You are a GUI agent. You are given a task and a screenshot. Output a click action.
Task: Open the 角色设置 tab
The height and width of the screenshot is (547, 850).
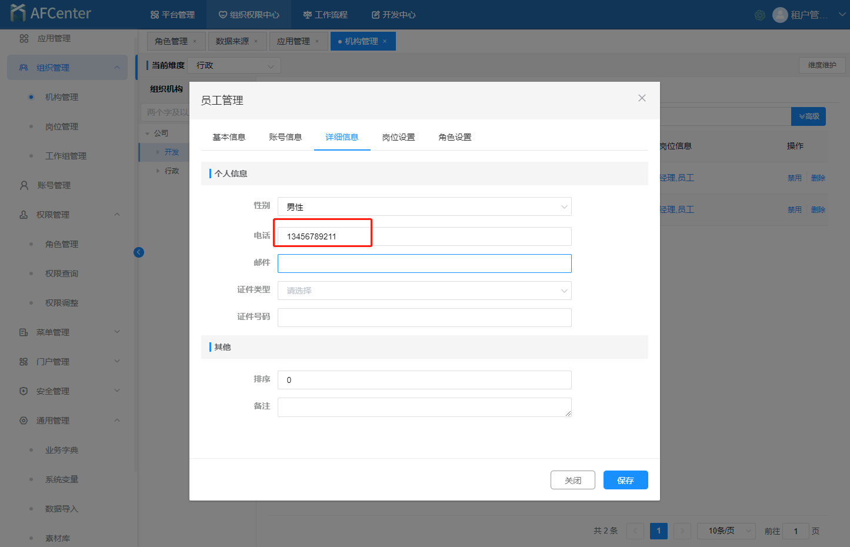point(455,137)
